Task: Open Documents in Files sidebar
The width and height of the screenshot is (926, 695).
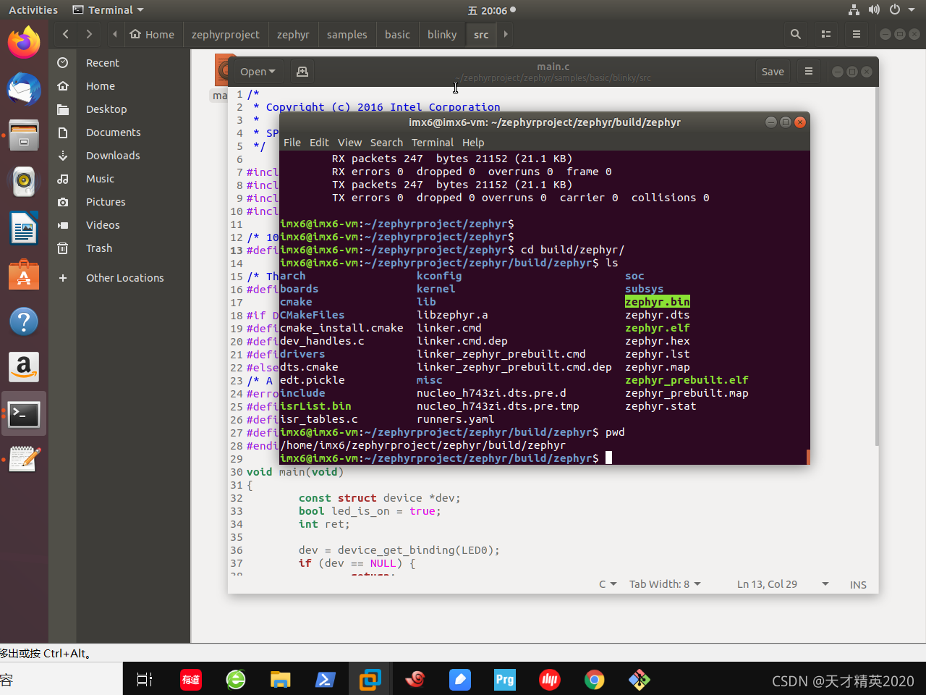Action: 120,132
